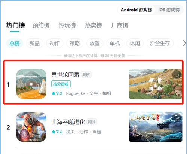187x154 pixels.
Task: Select the 沙盒生存 category filter
Action: coord(160,43)
